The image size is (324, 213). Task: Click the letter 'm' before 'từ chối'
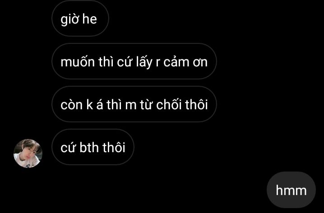(x=130, y=105)
